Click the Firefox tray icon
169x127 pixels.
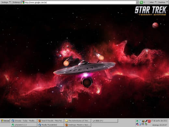click(143, 121)
